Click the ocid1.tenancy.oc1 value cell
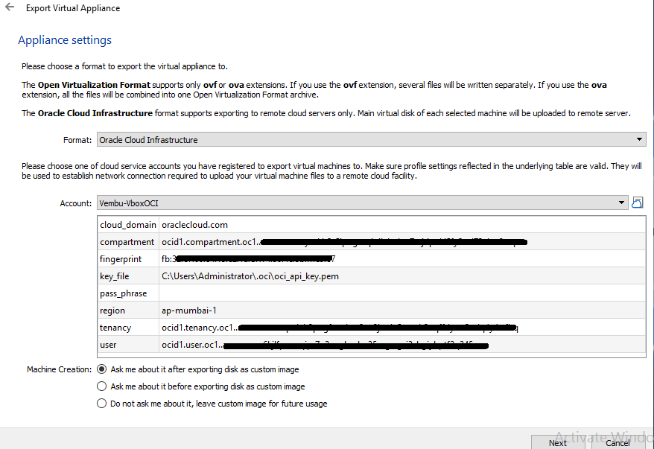The image size is (654, 449). coord(402,328)
